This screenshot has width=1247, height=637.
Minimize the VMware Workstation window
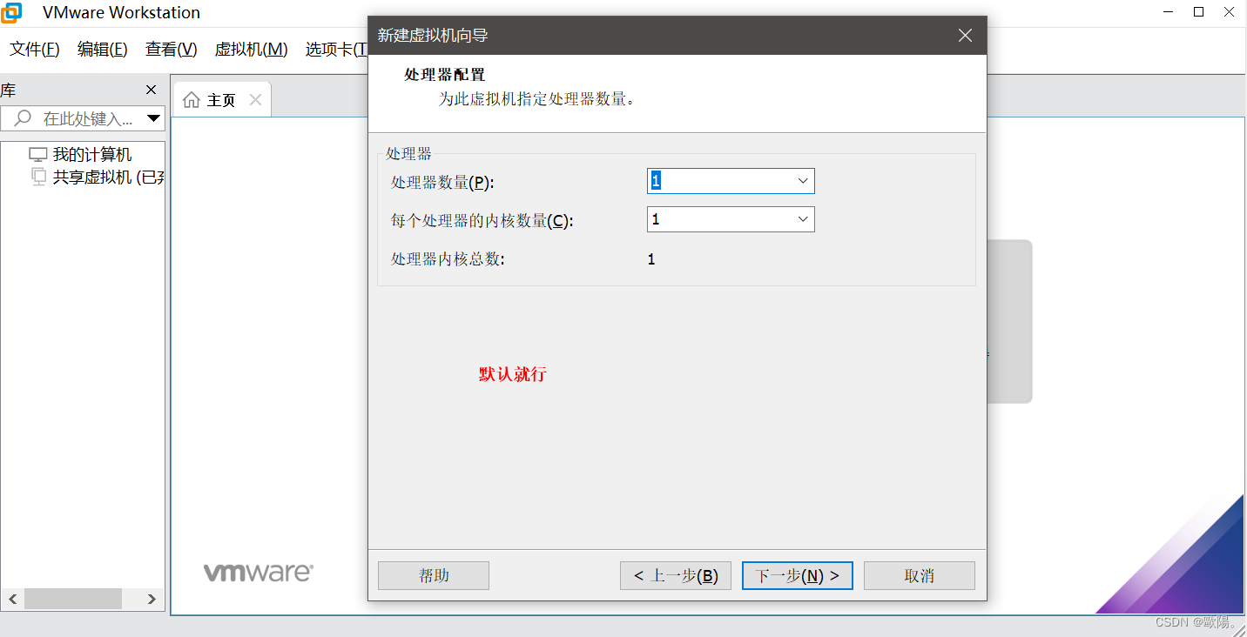[1169, 11]
